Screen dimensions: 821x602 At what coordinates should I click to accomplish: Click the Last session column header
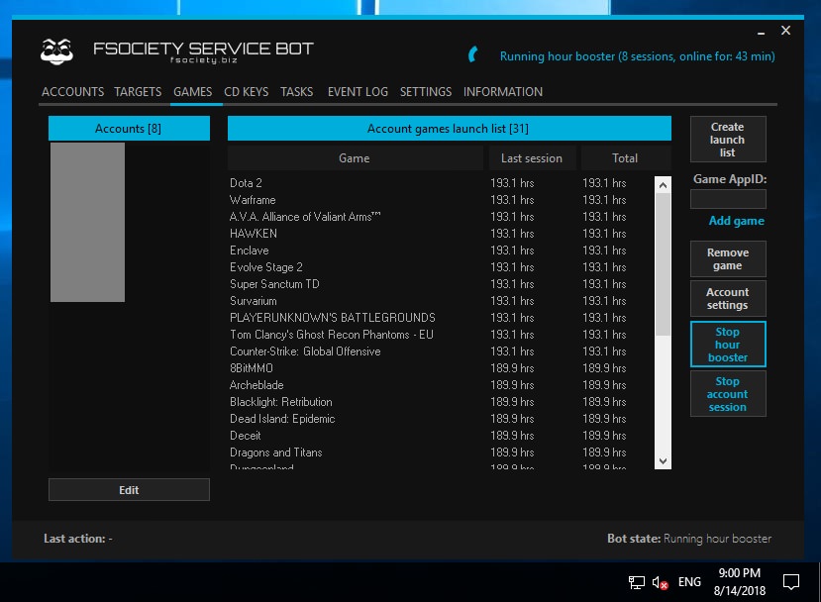click(x=532, y=158)
